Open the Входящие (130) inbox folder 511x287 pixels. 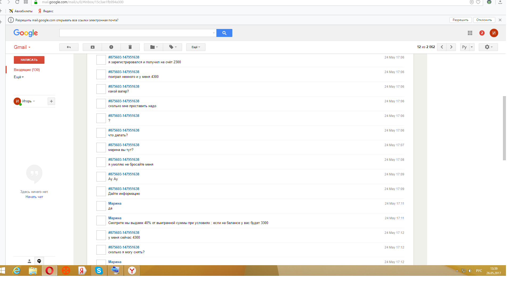click(x=27, y=70)
